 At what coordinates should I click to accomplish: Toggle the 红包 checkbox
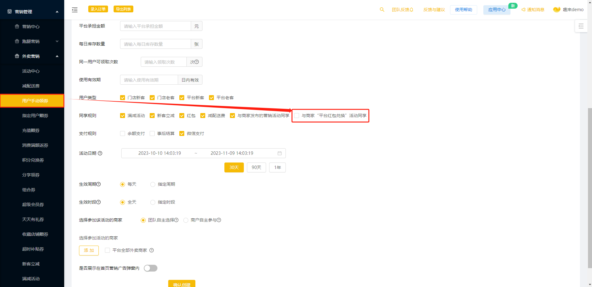(x=182, y=116)
